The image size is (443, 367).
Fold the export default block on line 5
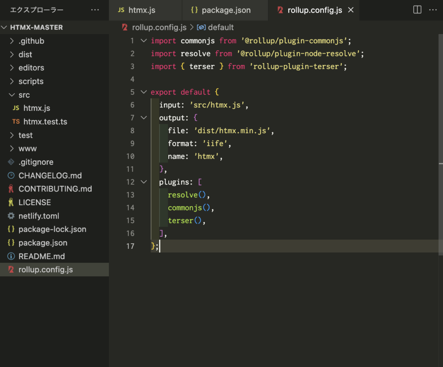click(144, 92)
